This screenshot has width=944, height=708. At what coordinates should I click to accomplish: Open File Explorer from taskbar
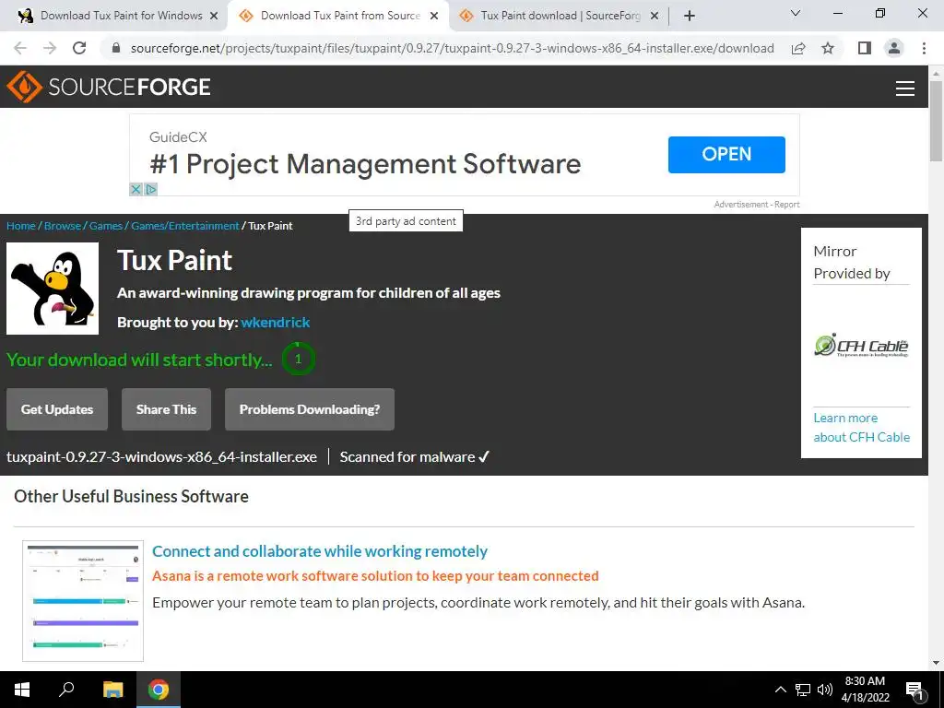point(112,690)
